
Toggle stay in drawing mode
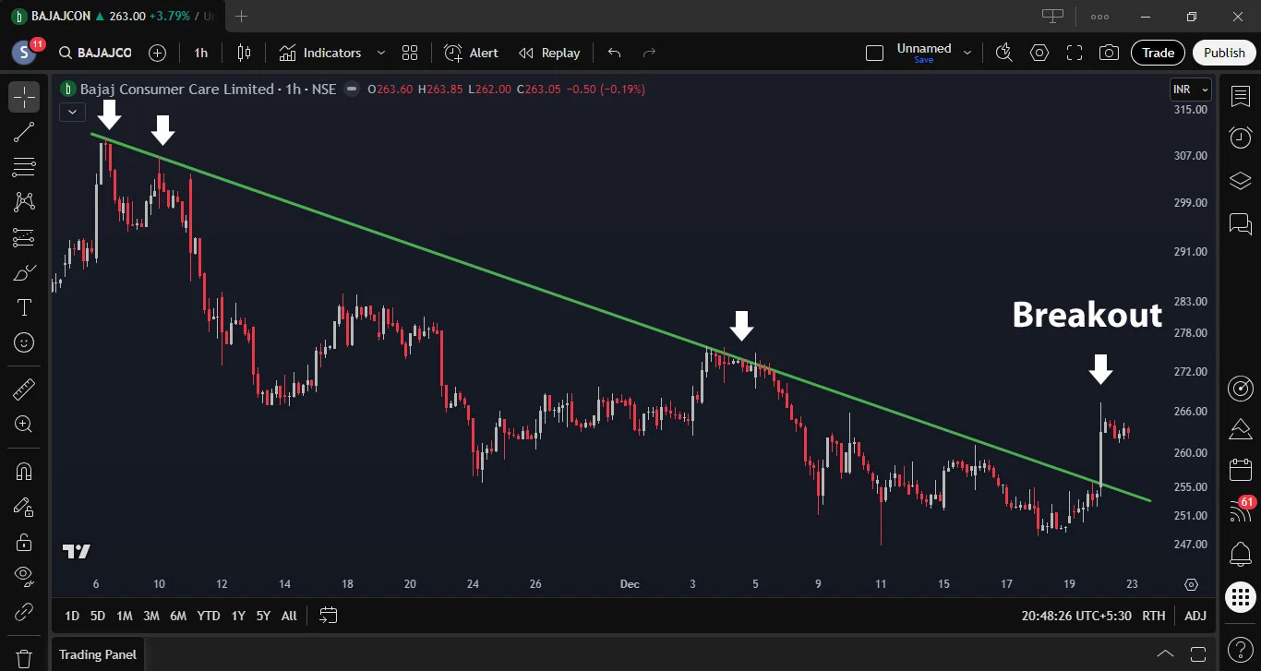click(x=24, y=506)
